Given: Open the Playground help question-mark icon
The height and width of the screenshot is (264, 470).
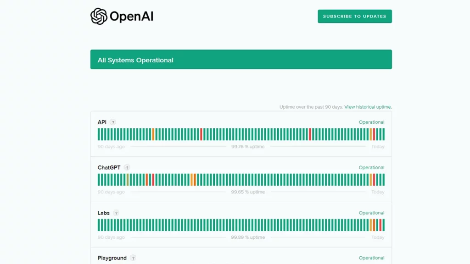Looking at the screenshot, I should pyautogui.click(x=133, y=258).
